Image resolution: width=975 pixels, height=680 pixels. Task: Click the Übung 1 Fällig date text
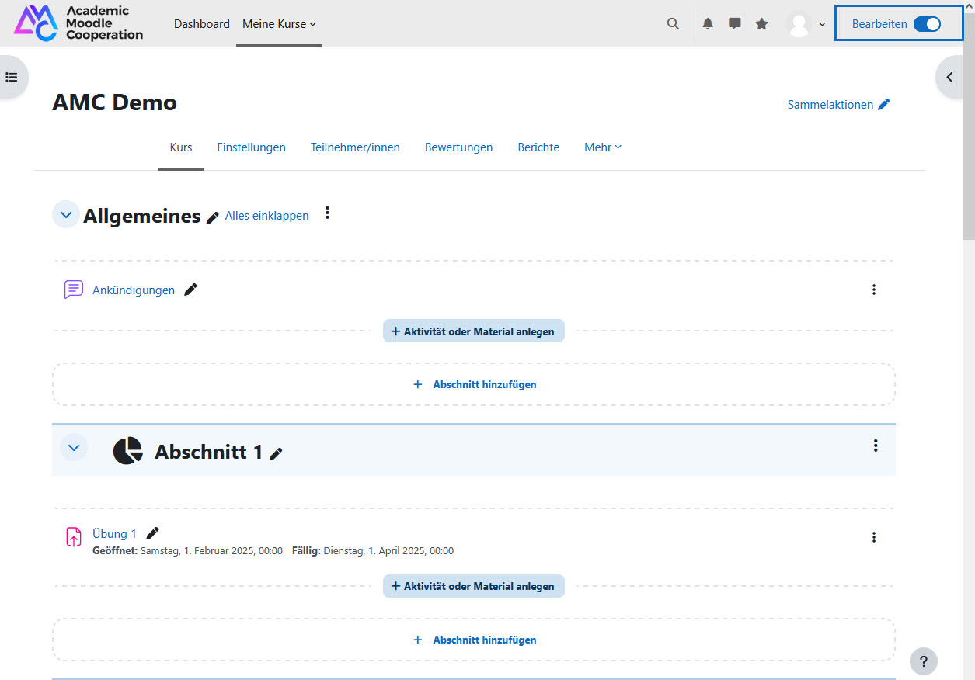(x=373, y=551)
